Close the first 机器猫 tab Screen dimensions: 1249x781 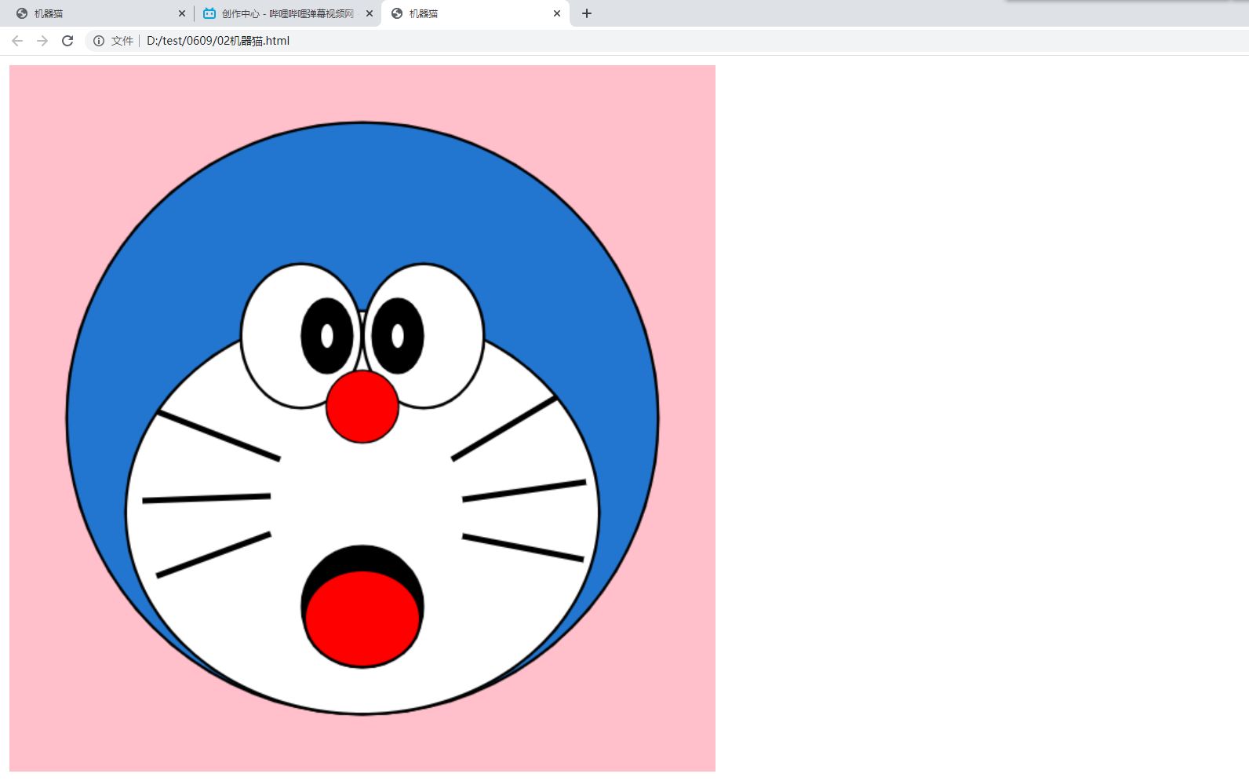click(182, 13)
